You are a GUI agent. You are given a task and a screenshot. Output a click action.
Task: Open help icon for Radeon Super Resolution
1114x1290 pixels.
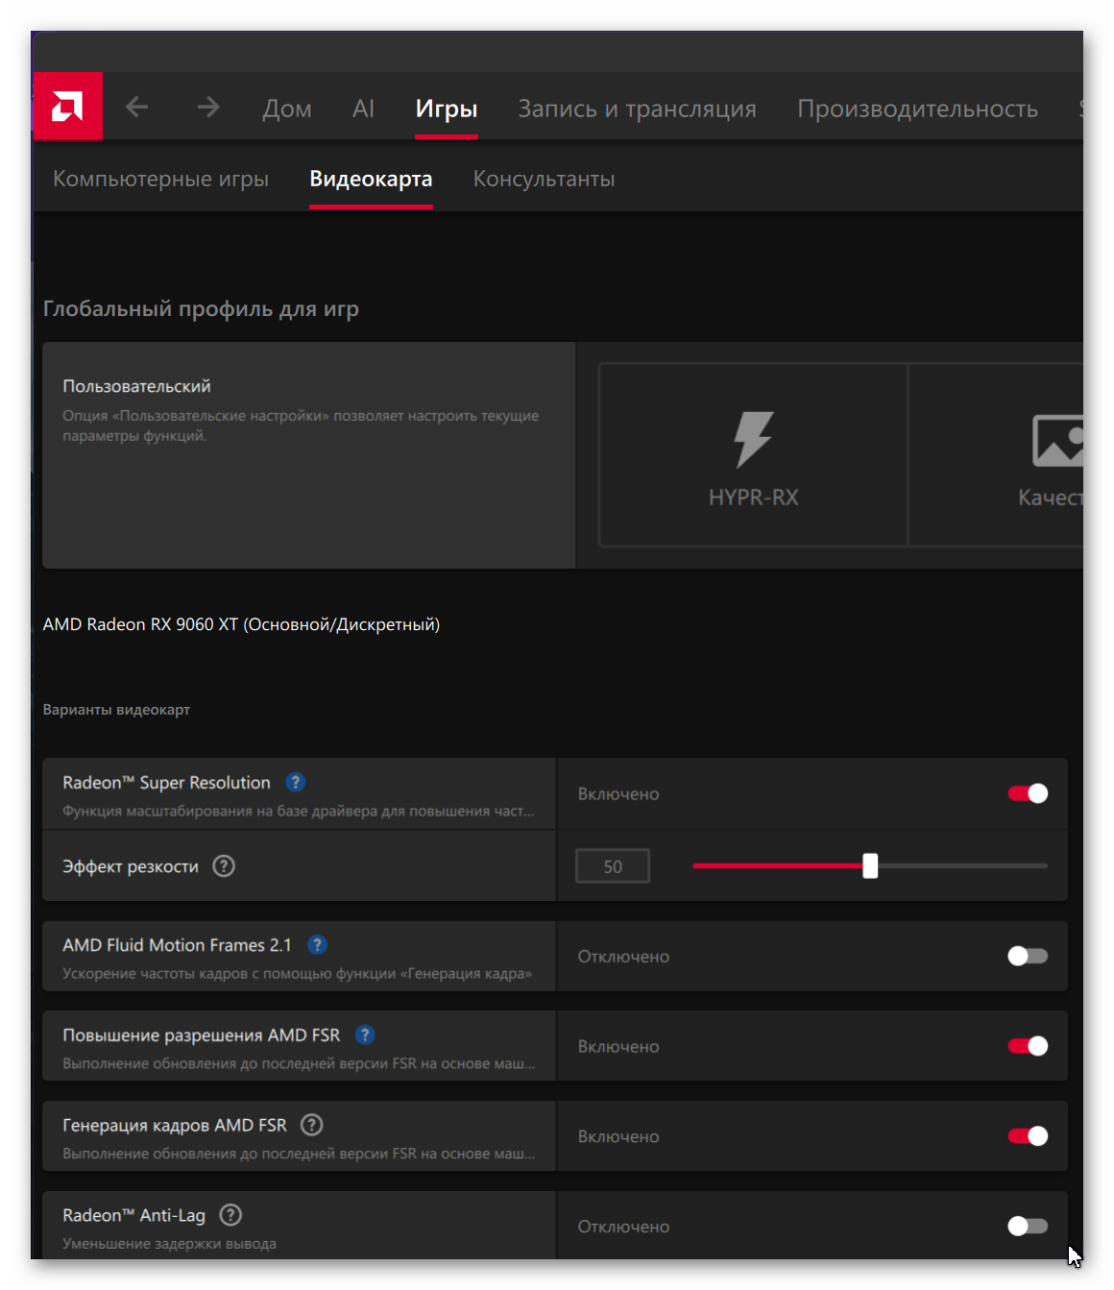[x=296, y=782]
